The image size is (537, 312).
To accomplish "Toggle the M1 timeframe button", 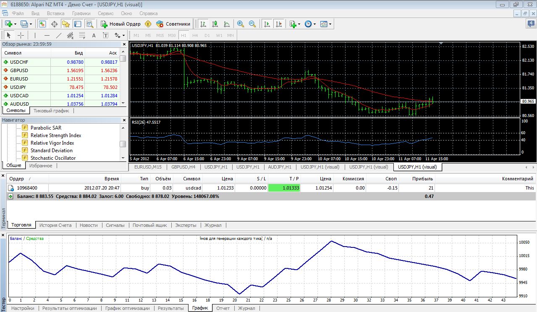I will coord(136,35).
